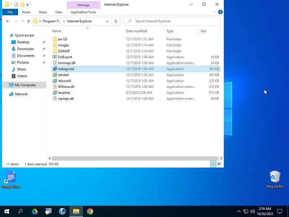
Task: Expand the address bar history dropdown
Action: [x=108, y=21]
